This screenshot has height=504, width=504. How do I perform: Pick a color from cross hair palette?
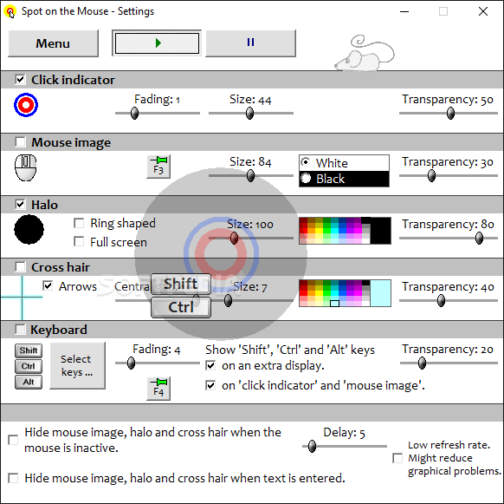[334, 293]
